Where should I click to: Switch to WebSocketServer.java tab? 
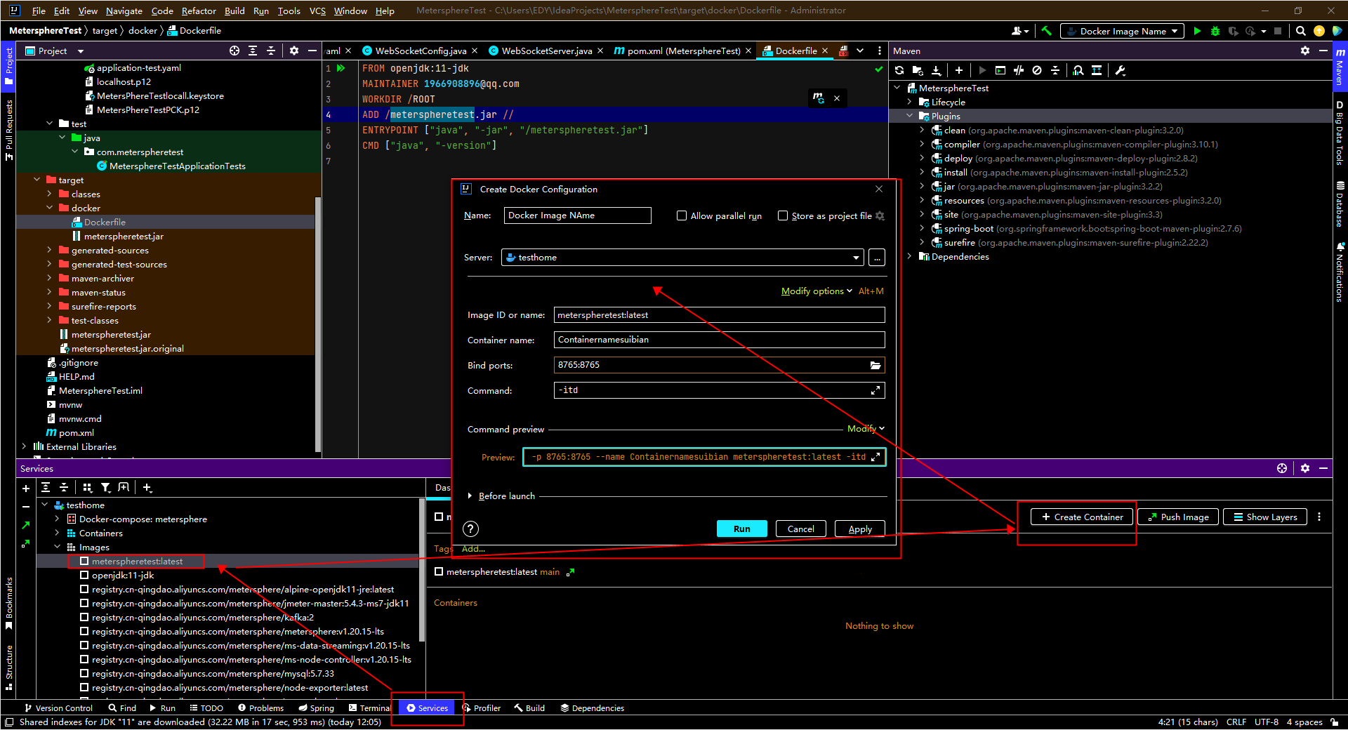[546, 51]
